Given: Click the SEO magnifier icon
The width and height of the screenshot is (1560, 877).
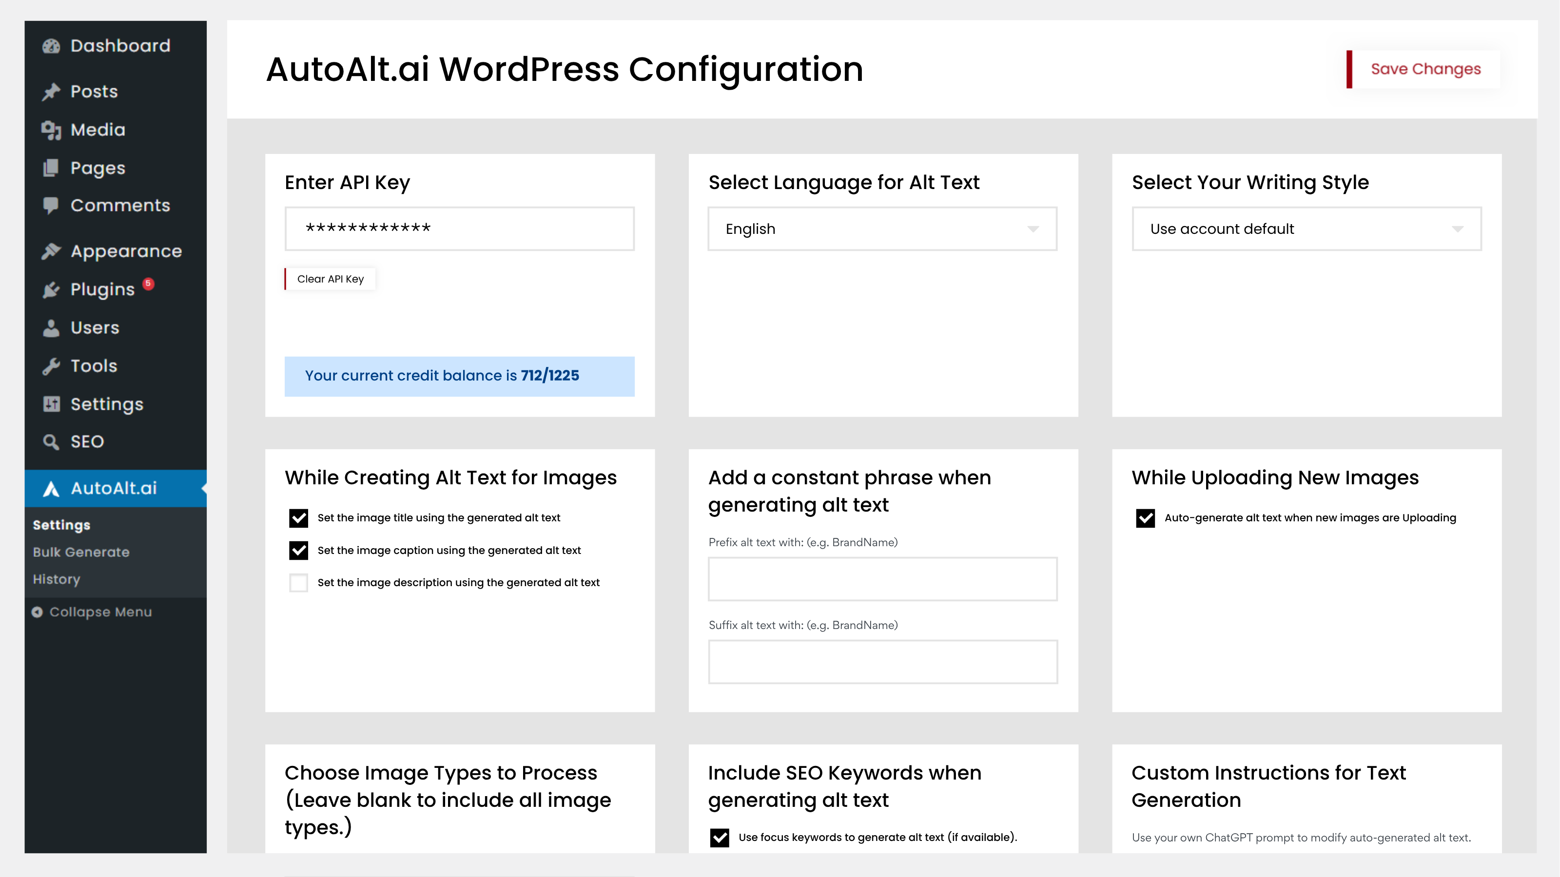Looking at the screenshot, I should 52,442.
